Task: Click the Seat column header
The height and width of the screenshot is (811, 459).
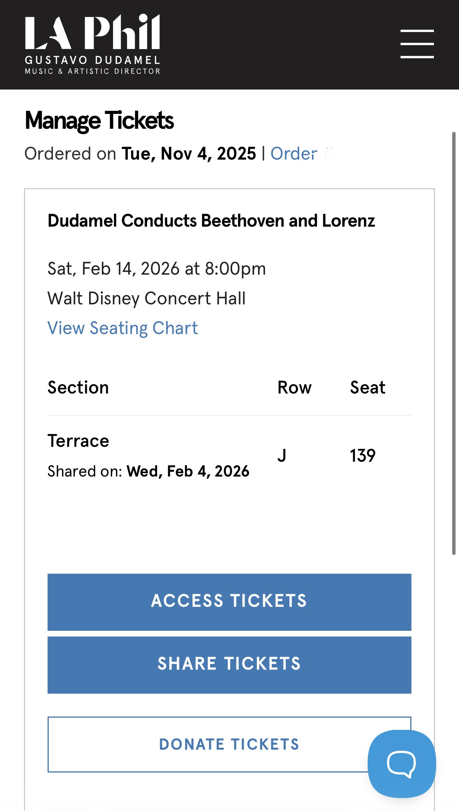Action: (x=367, y=388)
